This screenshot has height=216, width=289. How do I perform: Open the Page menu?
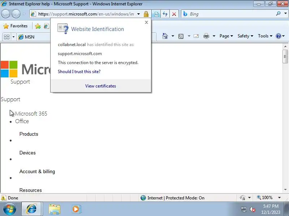pos(226,36)
